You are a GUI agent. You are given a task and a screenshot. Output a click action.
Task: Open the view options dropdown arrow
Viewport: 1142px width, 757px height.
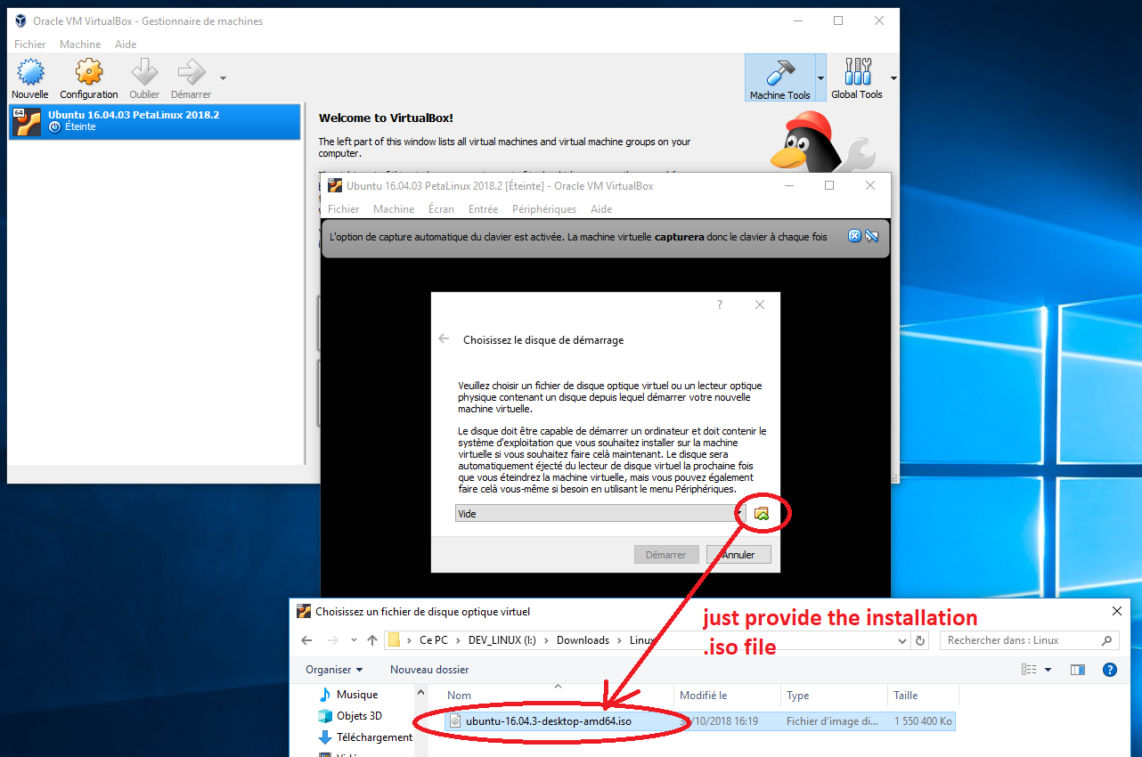click(1048, 669)
